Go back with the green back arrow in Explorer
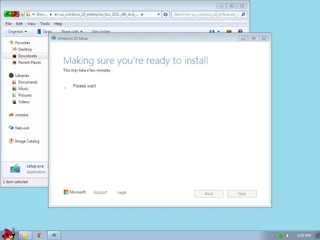 click(8, 14)
